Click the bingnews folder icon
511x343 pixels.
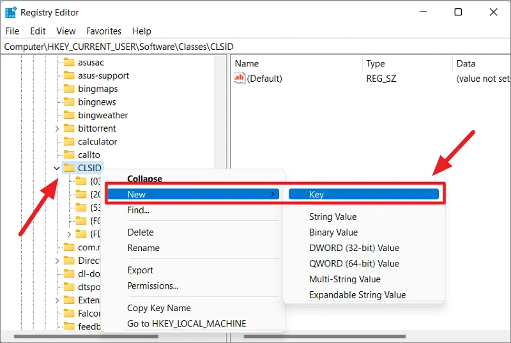click(x=69, y=102)
